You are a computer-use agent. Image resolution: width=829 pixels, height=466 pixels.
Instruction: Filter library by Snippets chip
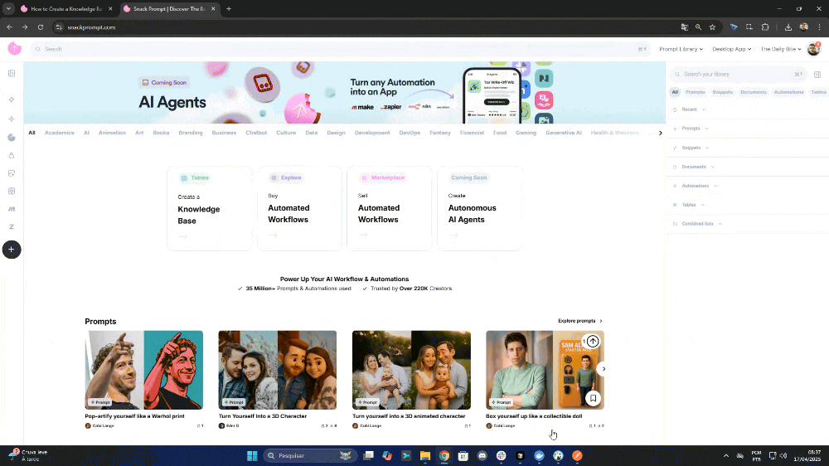click(x=722, y=92)
